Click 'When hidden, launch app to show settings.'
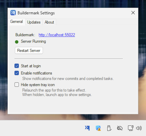Screen dimensions: 146x136 click(57, 95)
